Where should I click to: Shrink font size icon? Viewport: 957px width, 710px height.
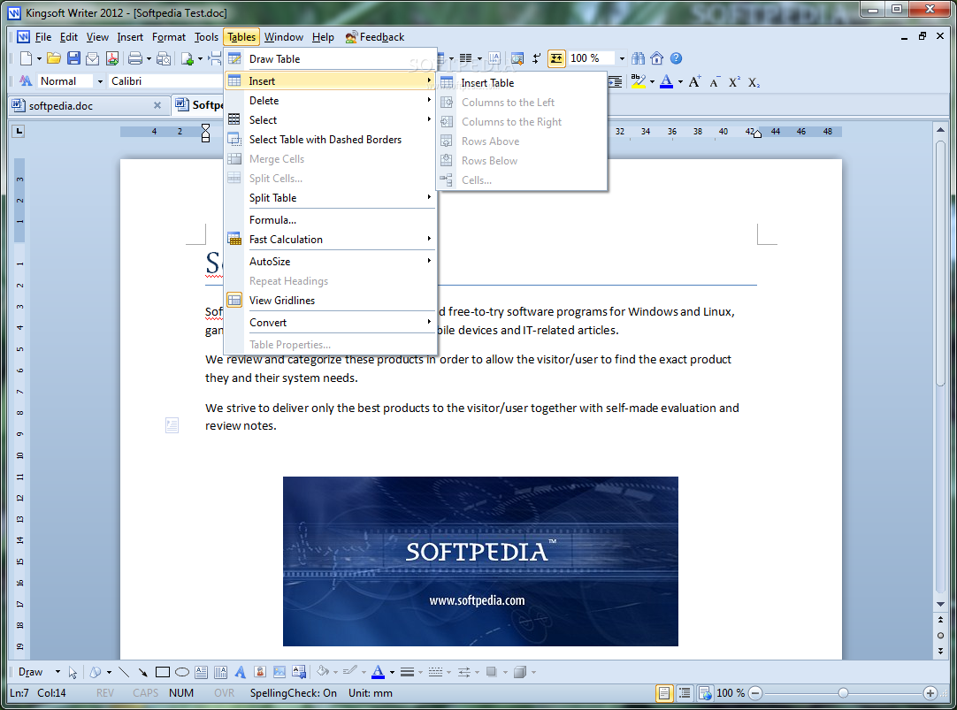tap(715, 81)
